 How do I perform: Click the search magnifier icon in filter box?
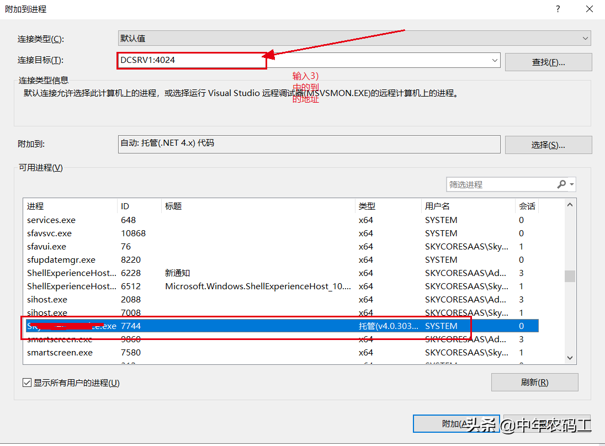561,184
